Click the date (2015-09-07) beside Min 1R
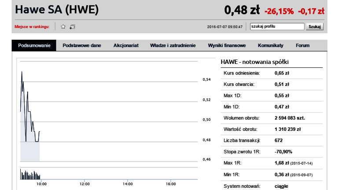 coord(302,175)
